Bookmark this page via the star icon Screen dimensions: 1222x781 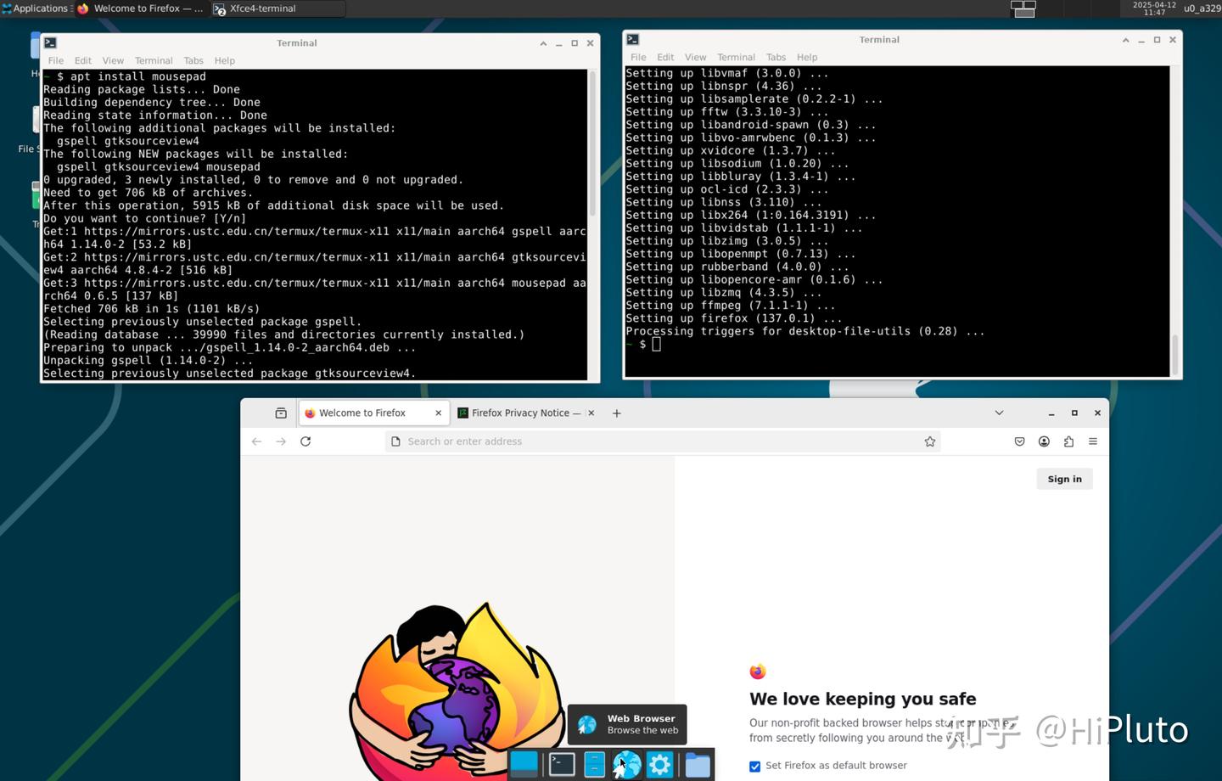[929, 441]
